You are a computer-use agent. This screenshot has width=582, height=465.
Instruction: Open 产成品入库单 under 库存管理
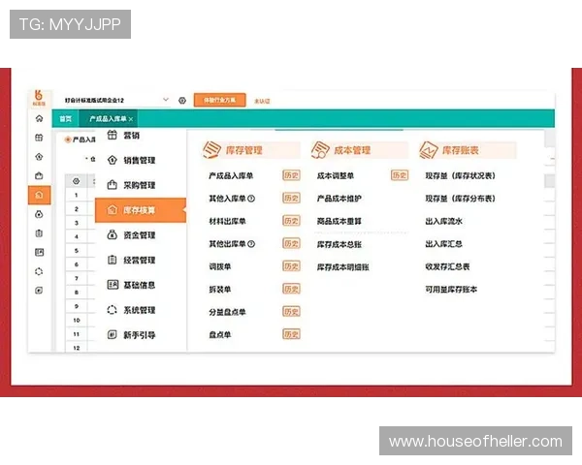(x=231, y=175)
